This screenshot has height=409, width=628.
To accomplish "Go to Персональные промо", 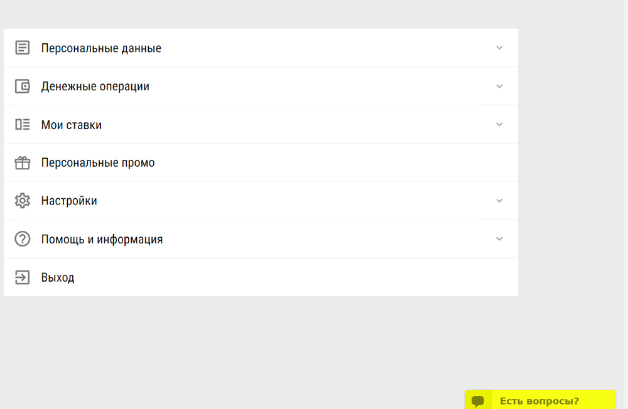I will tap(98, 163).
